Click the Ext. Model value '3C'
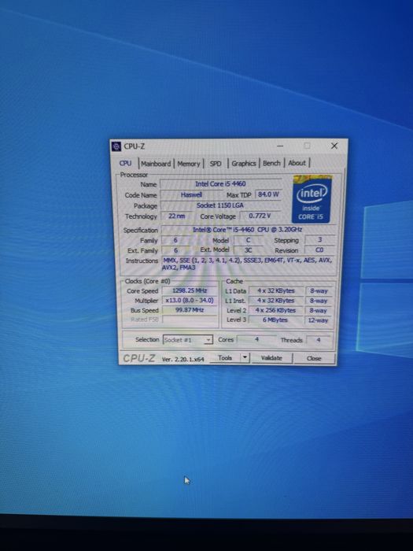This screenshot has width=413, height=551. point(248,250)
